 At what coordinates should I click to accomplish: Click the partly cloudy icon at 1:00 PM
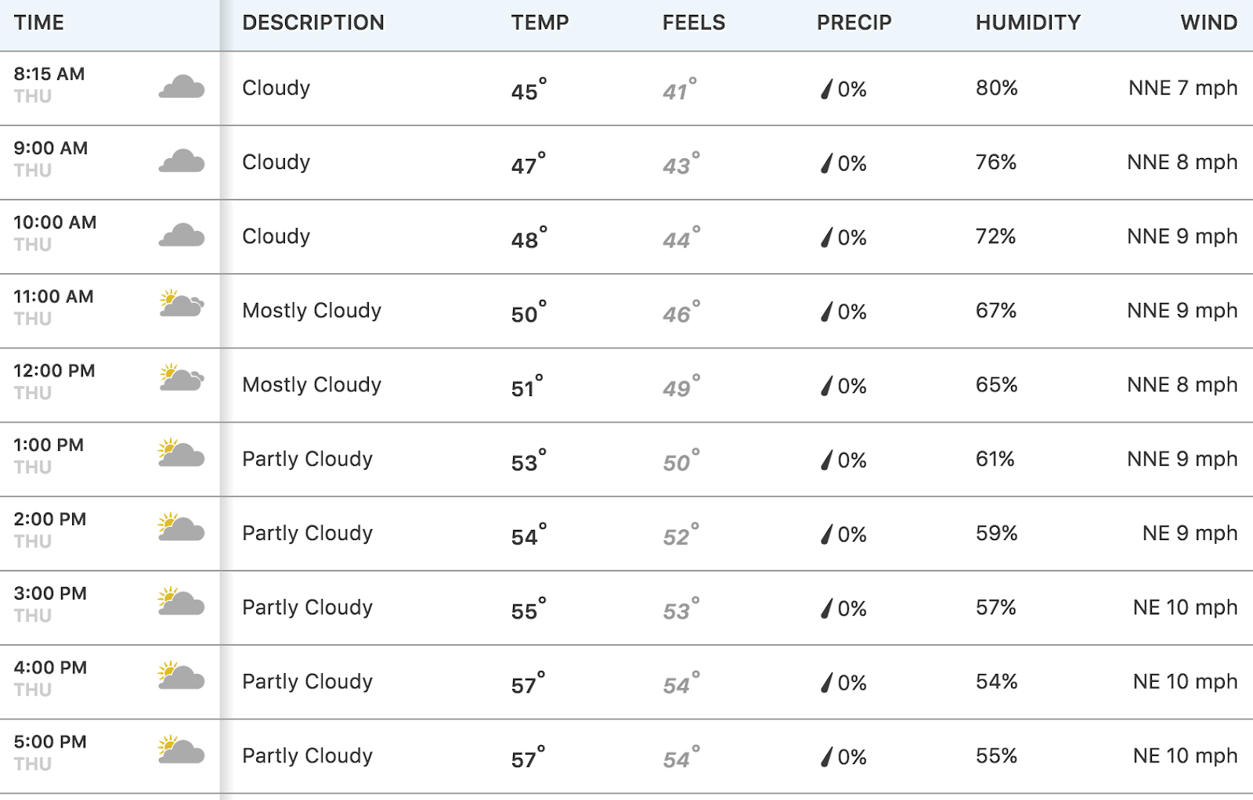pos(182,453)
